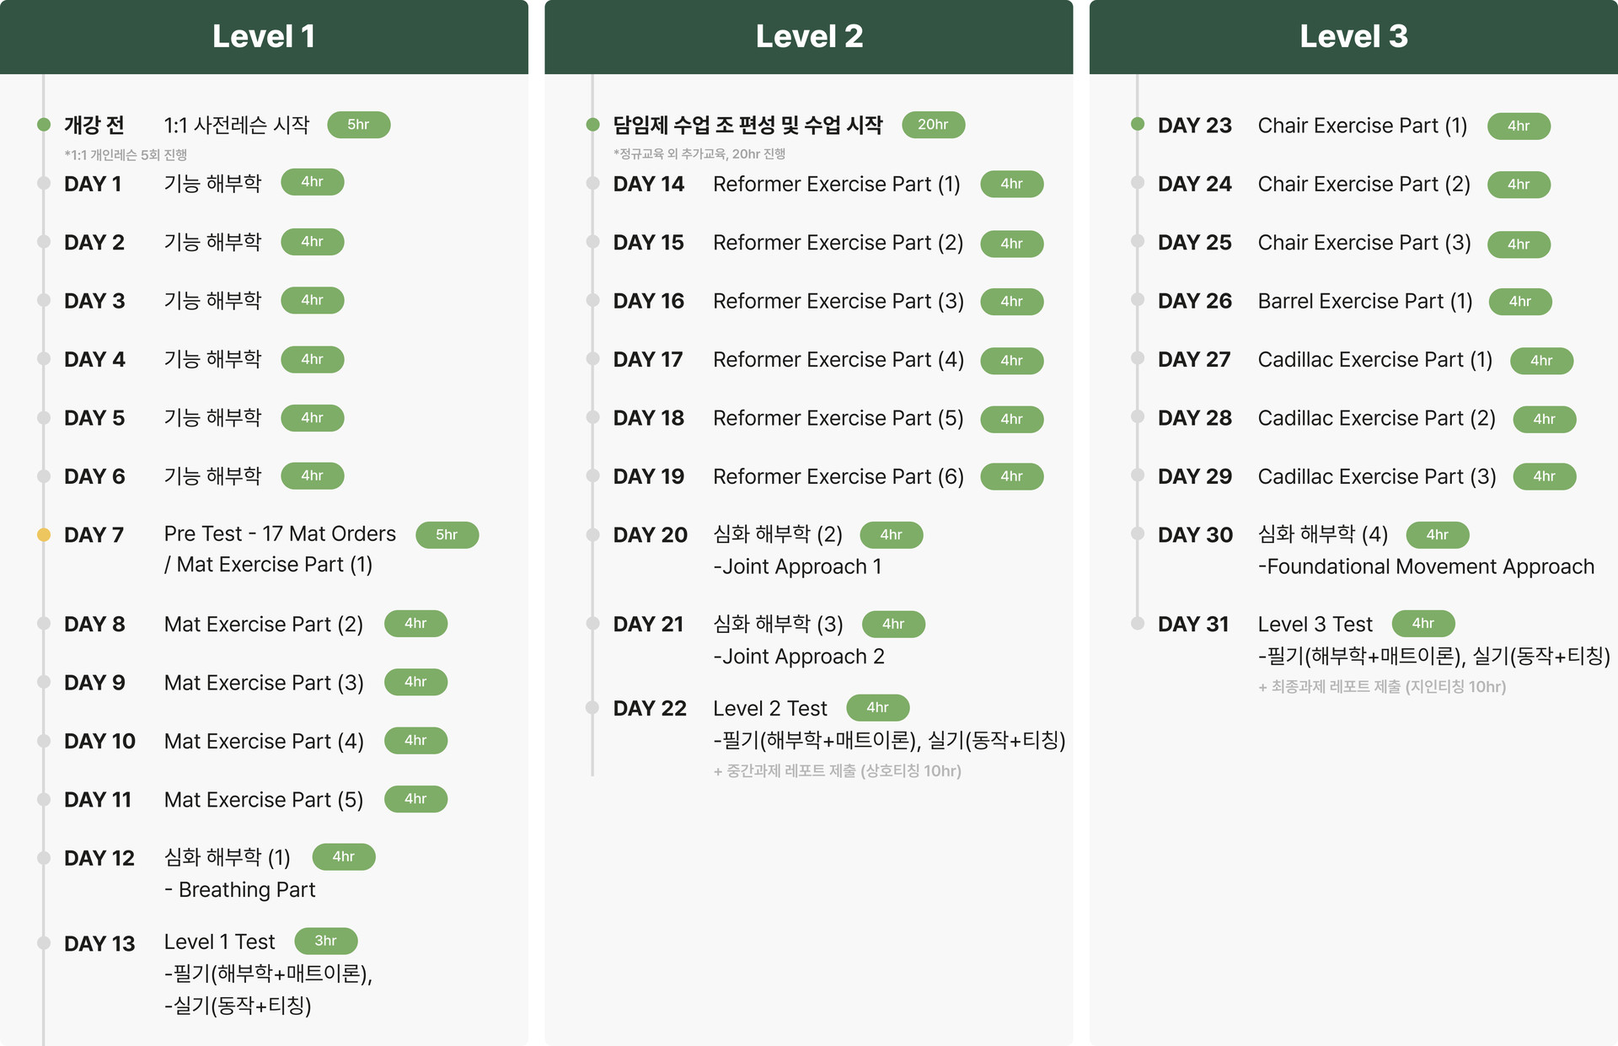
Task: Open the Level 2 header tab
Action: [x=809, y=36]
